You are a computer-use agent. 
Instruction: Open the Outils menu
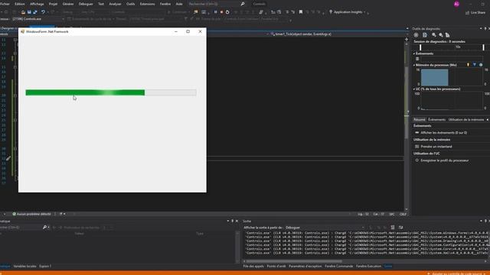[x=131, y=4]
